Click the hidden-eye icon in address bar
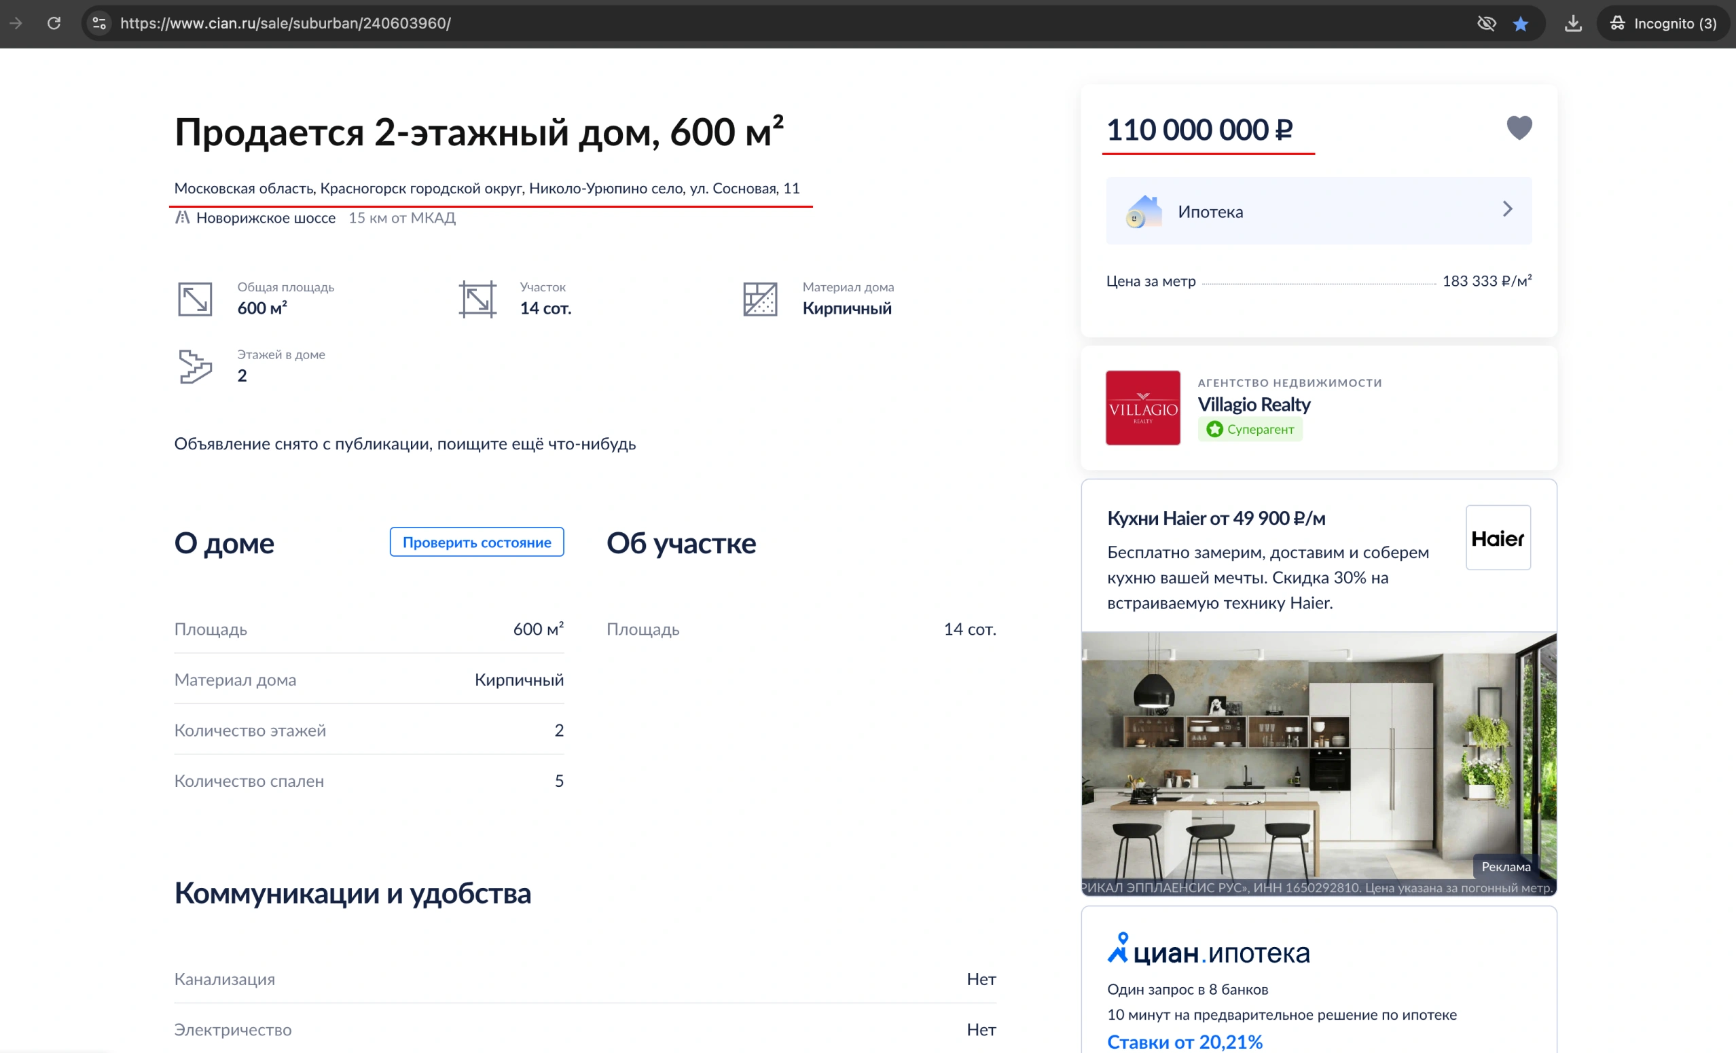The width and height of the screenshot is (1736, 1053). (1487, 23)
